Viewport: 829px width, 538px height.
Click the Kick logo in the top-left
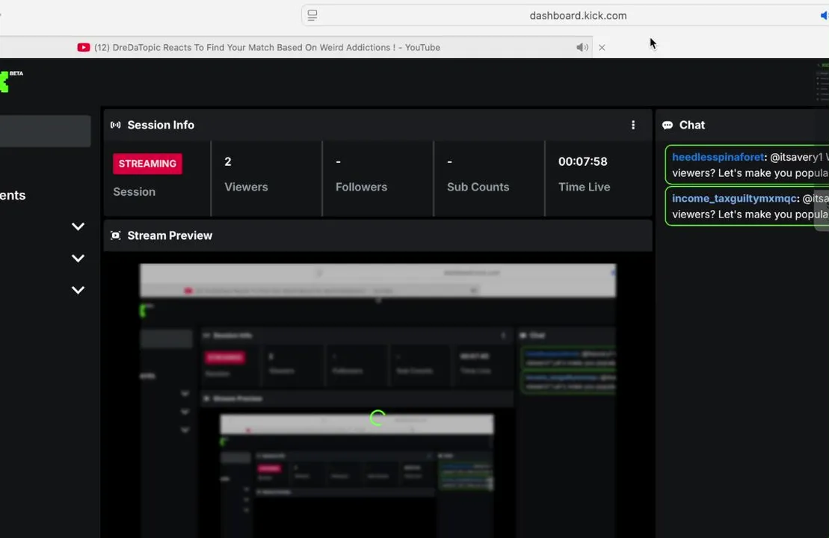4,81
